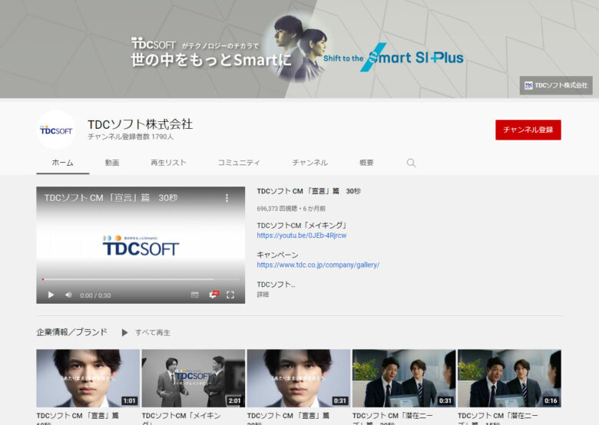Viewport: 599px width, 425px height.
Task: View the 概要 tab
Action: [x=366, y=163]
